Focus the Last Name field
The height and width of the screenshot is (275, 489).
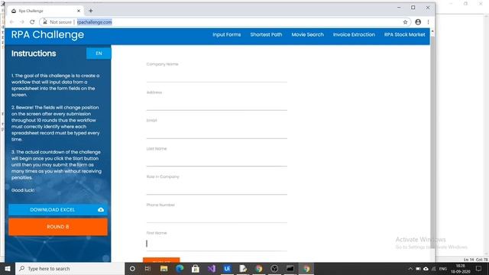tap(216, 160)
